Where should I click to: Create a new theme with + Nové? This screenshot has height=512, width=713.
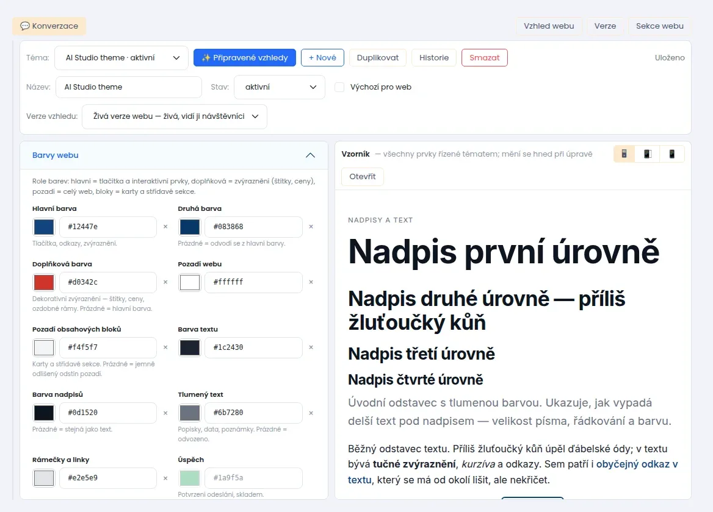322,58
